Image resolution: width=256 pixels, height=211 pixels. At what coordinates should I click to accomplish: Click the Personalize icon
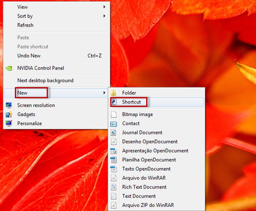[x=9, y=124]
